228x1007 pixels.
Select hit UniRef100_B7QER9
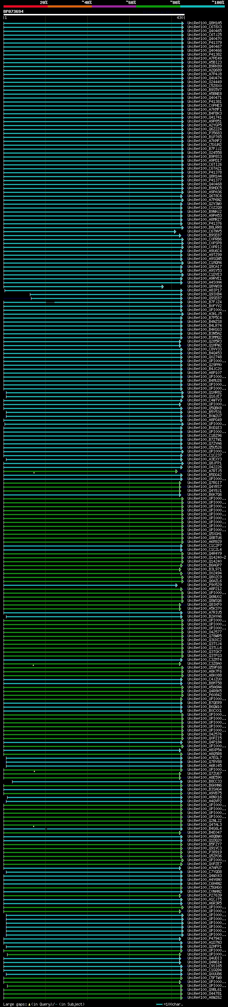(204, 703)
